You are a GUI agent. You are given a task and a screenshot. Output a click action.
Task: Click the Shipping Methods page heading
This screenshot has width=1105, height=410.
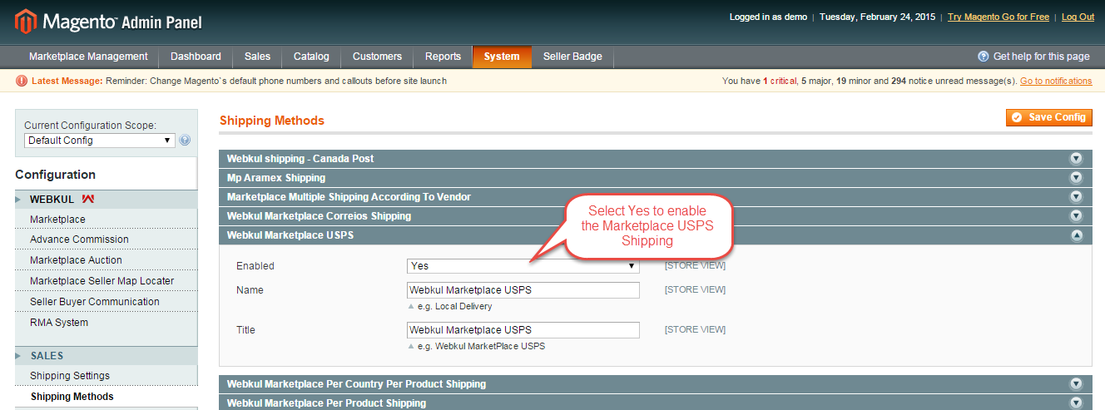(272, 121)
